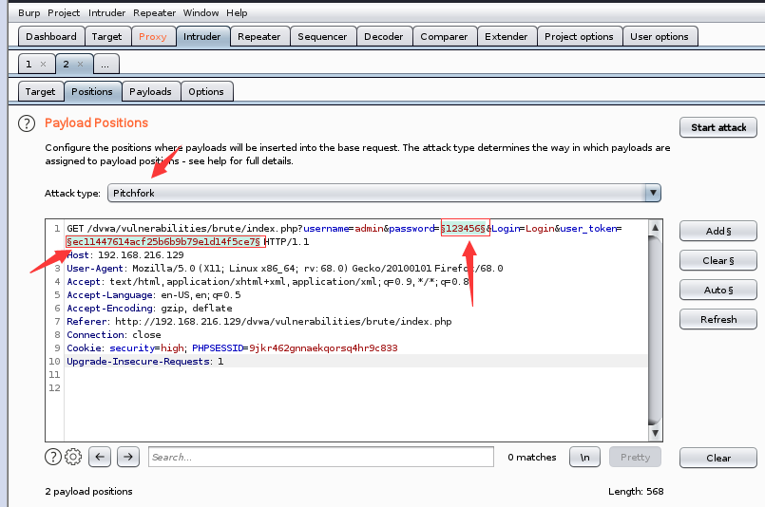Screen dimensions: 765x507
Task: Switch to the Sequencer tab
Action: [322, 37]
